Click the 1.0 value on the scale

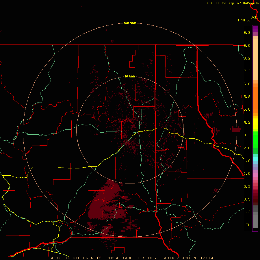pos(247,174)
